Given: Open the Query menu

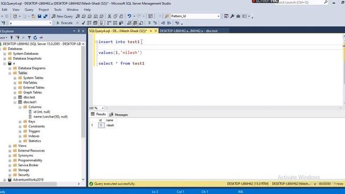Looking at the screenshot, I should 29,10.
